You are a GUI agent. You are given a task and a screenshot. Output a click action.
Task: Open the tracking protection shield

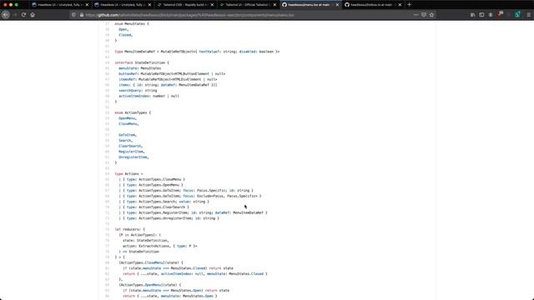[x=73, y=15]
